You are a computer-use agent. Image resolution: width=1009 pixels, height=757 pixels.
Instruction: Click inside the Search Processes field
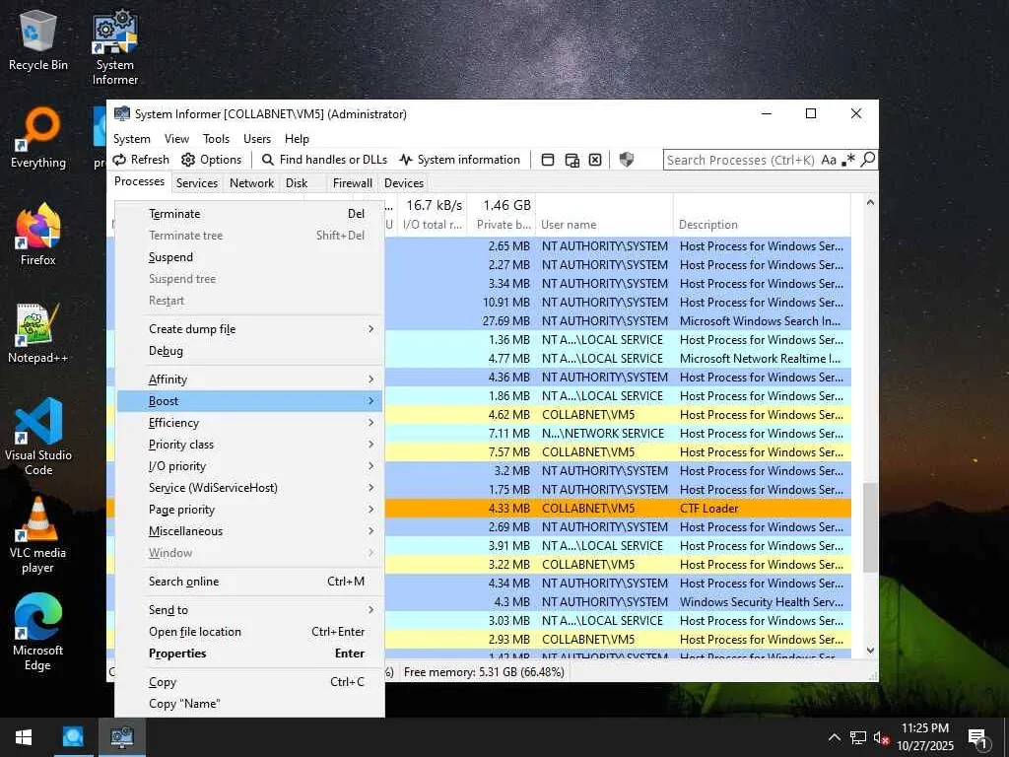tap(741, 160)
